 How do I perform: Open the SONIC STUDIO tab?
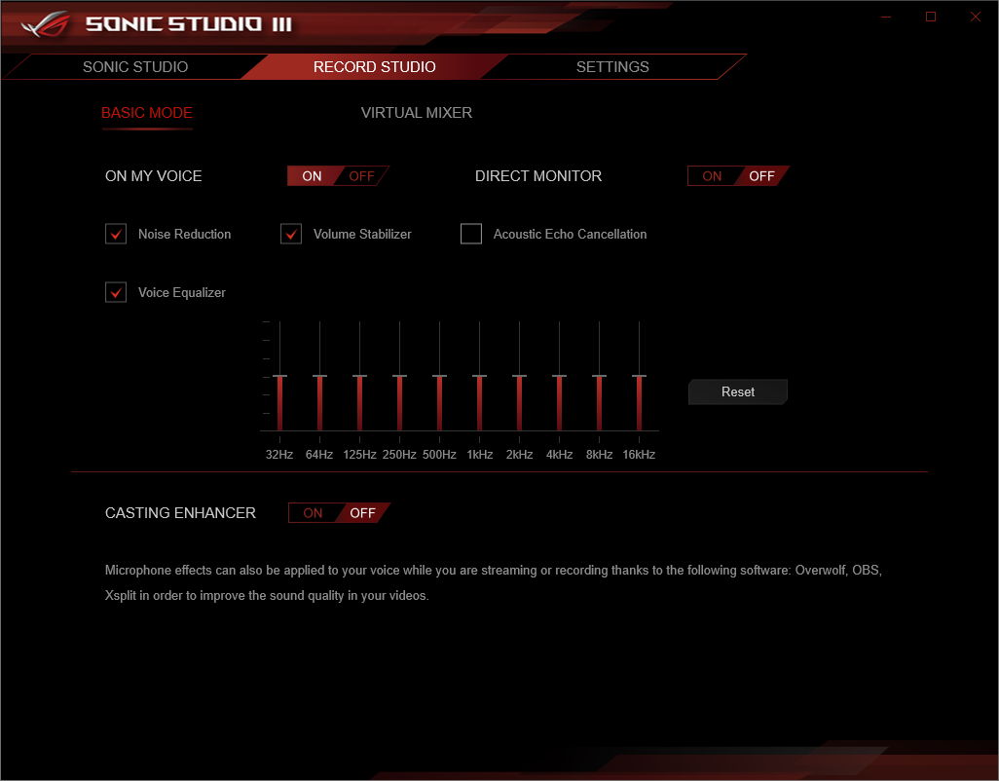135,66
